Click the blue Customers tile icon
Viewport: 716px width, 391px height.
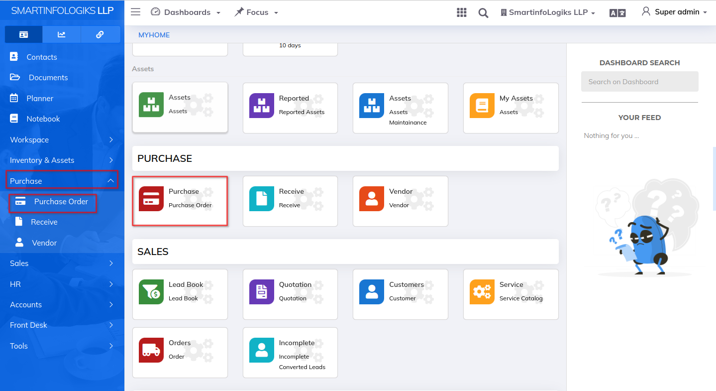(x=372, y=292)
